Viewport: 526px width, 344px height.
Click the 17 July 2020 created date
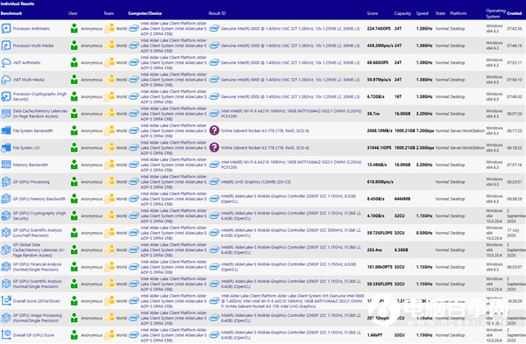[x=514, y=233]
